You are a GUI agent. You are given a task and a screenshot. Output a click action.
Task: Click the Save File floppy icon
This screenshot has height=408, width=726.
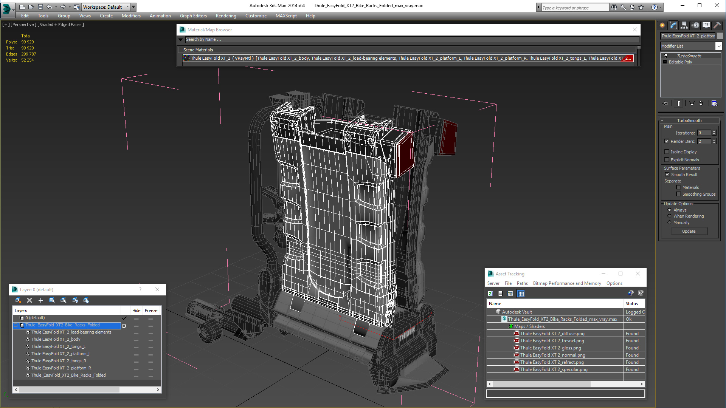click(40, 7)
